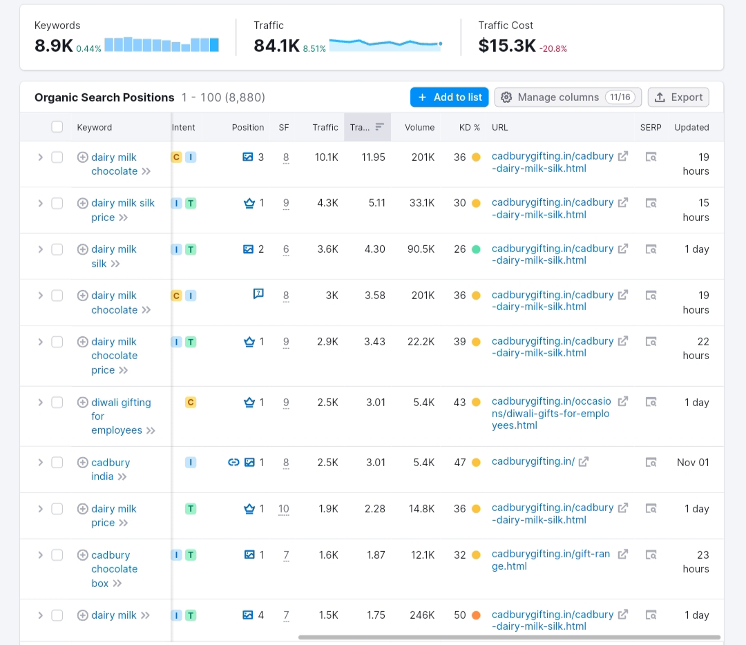This screenshot has height=645, width=746.
Task: Click KD difficulty dot for 'dairy milk' (50)
Action: point(476,615)
